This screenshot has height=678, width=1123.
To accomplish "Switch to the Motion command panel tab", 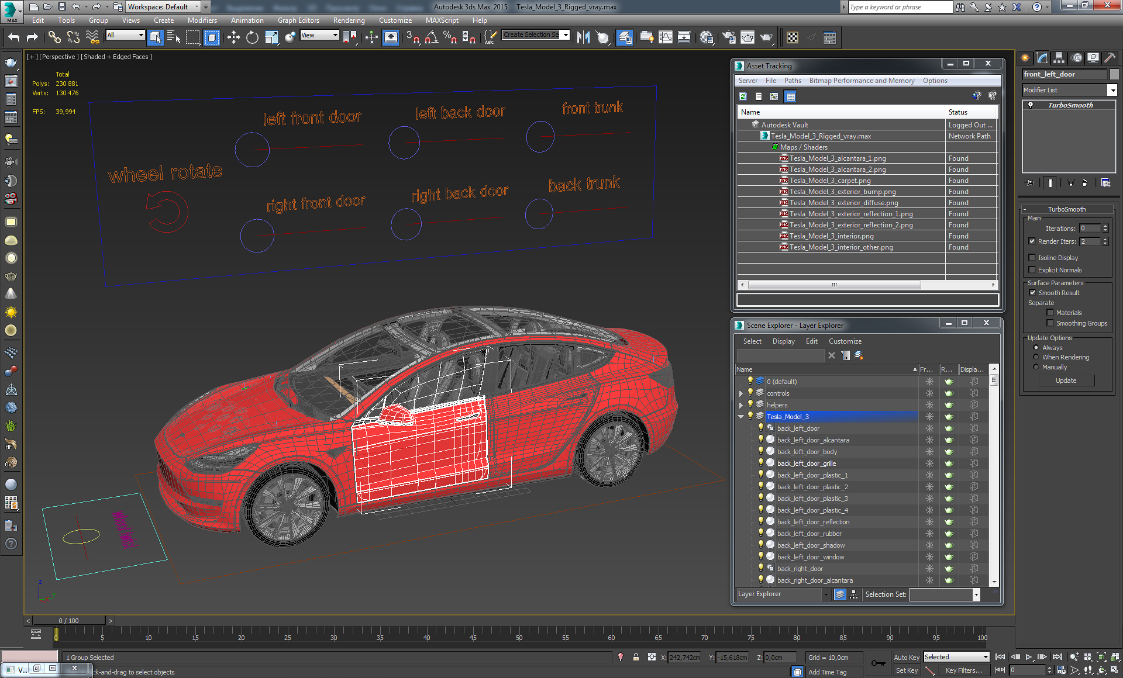I will 1076,58.
